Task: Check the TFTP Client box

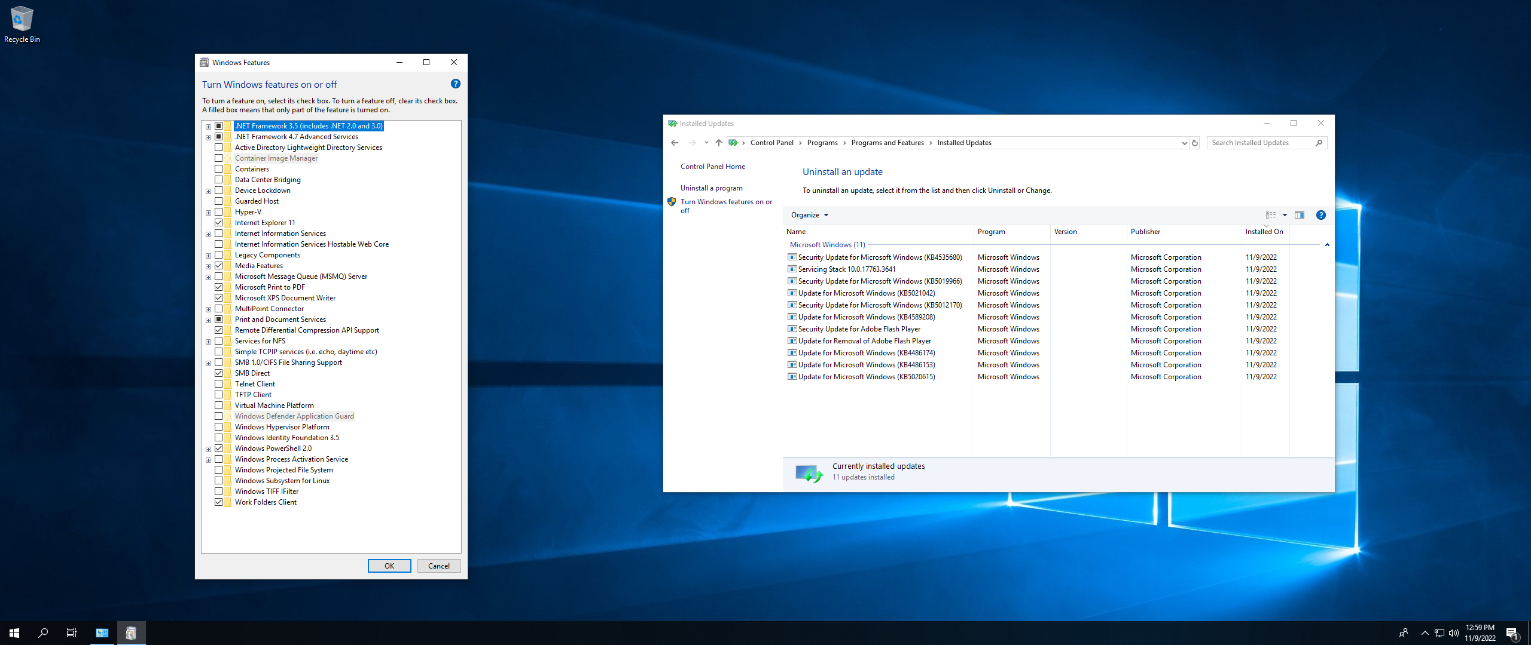Action: pyautogui.click(x=219, y=395)
